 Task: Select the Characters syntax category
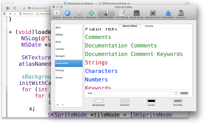(101, 71)
